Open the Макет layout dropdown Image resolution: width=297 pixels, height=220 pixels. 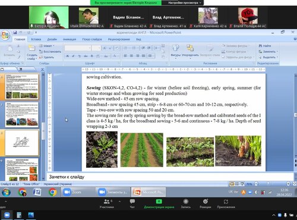(x=47, y=46)
